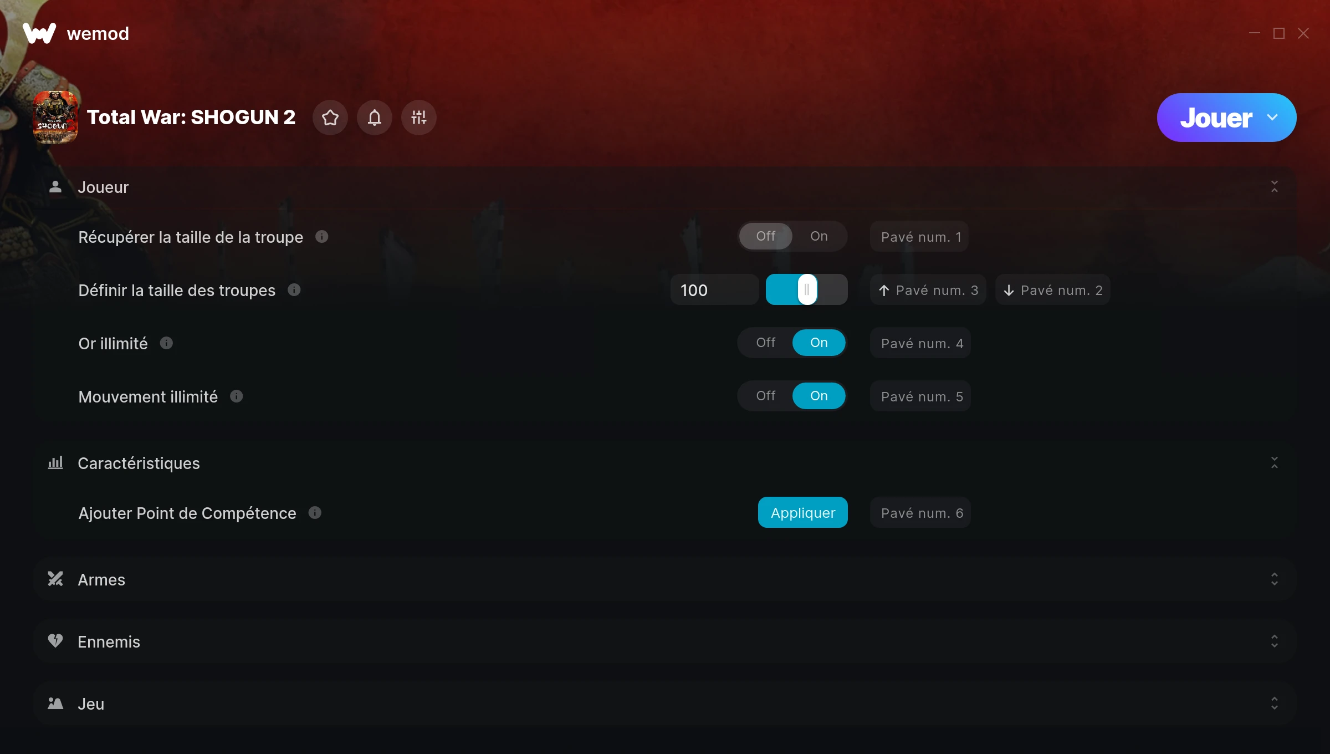This screenshot has width=1330, height=754.
Task: Turn off Or illimité toggle
Action: click(x=766, y=343)
